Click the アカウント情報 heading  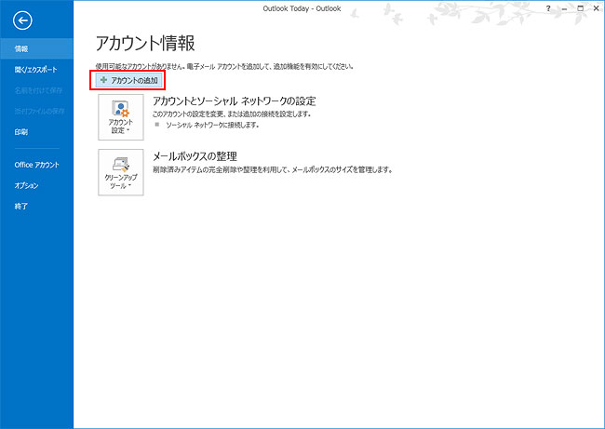coord(145,43)
